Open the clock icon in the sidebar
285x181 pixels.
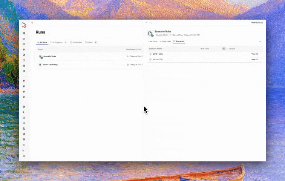click(x=24, y=118)
